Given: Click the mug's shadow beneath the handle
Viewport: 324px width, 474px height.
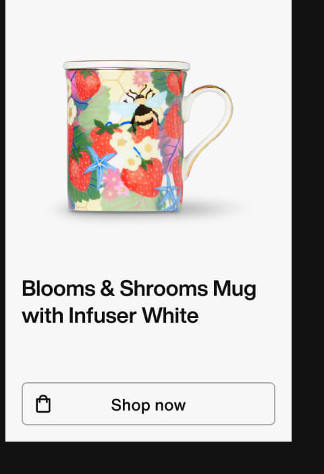Looking at the screenshot, I should point(211,207).
